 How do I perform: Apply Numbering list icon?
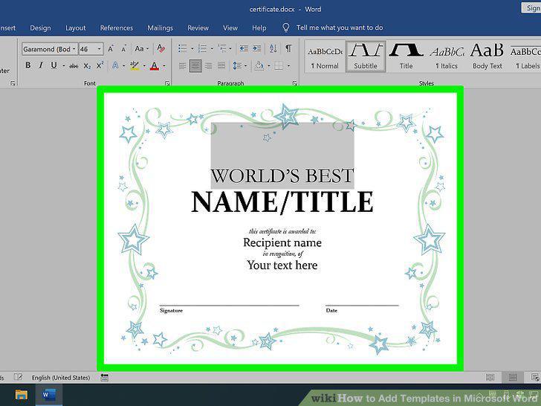point(203,48)
